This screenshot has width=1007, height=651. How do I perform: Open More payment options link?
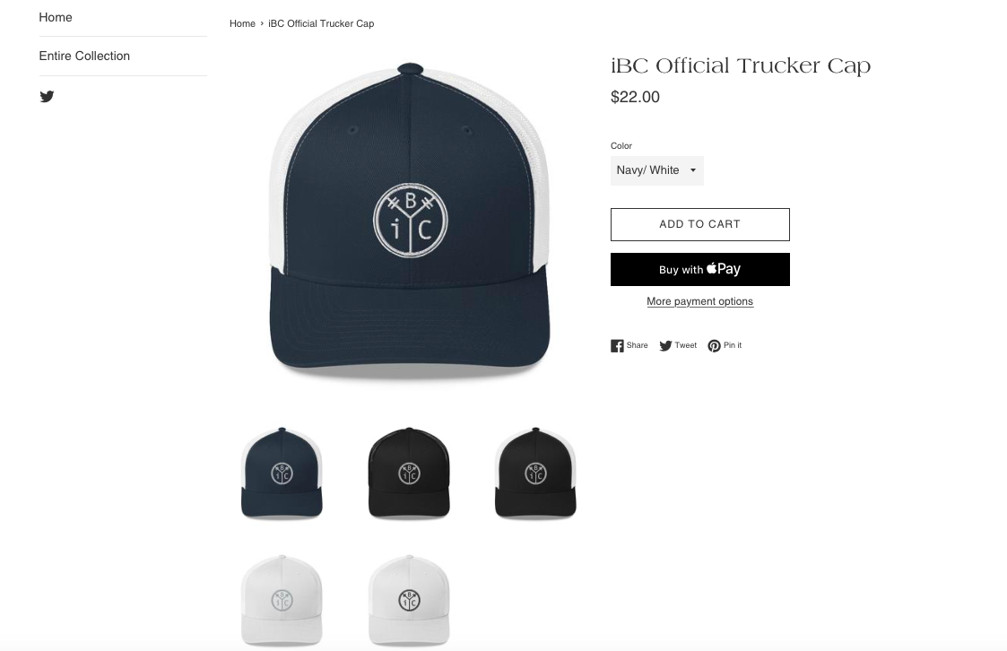click(x=700, y=301)
